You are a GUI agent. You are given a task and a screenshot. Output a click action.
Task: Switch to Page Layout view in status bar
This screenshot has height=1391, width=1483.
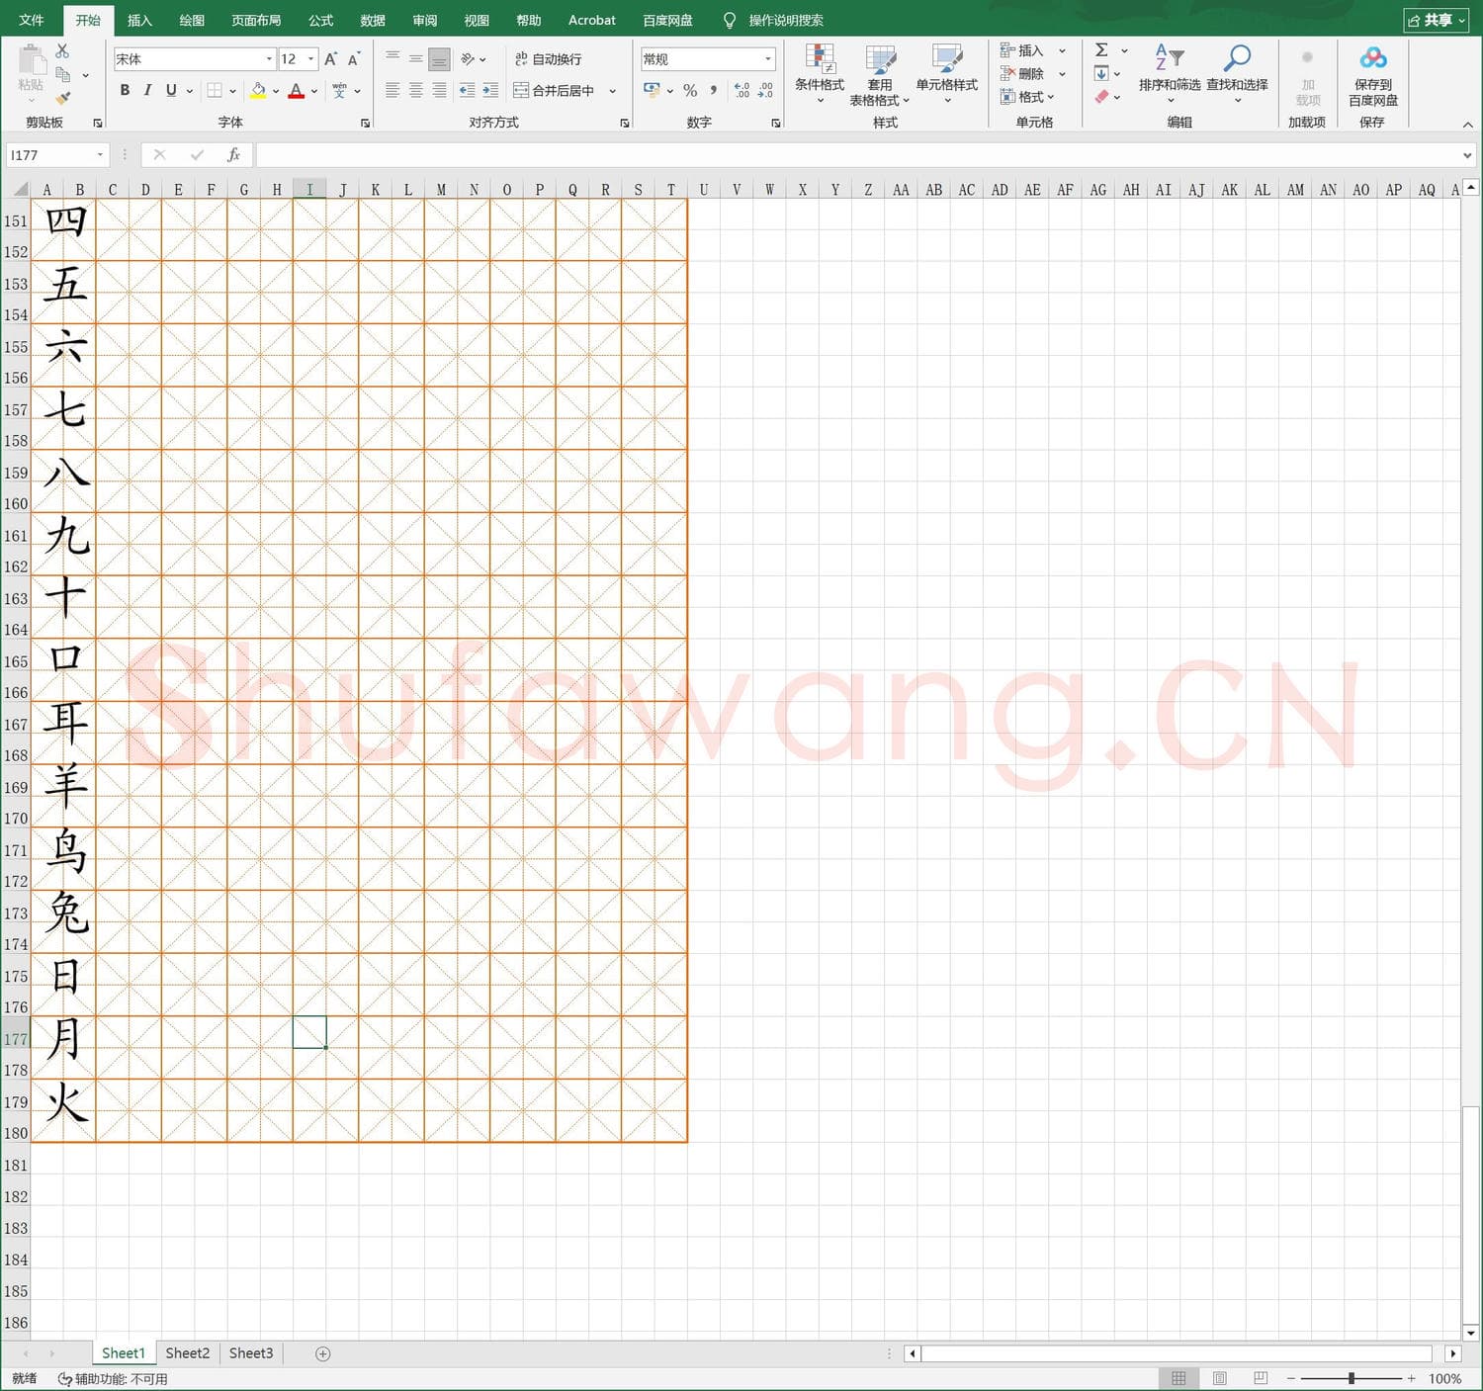[1219, 1378]
